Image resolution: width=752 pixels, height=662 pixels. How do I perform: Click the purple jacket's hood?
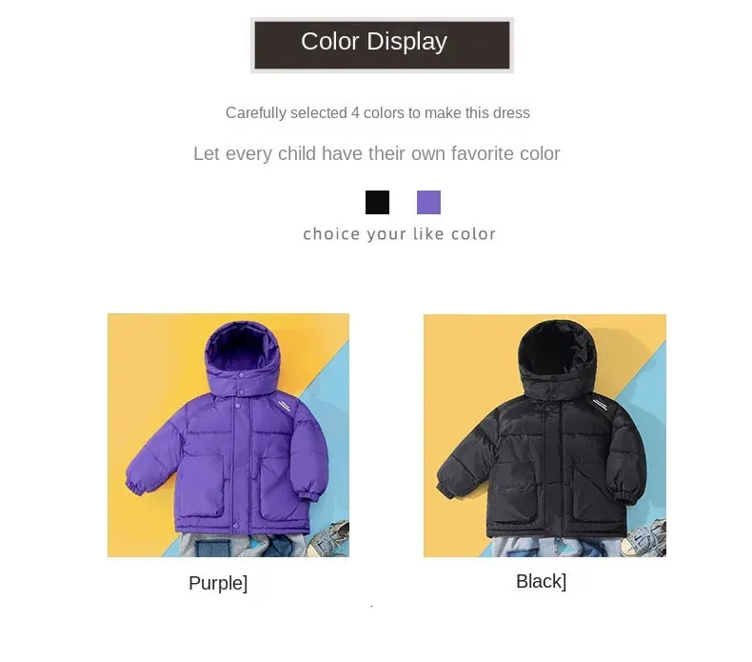[242, 352]
